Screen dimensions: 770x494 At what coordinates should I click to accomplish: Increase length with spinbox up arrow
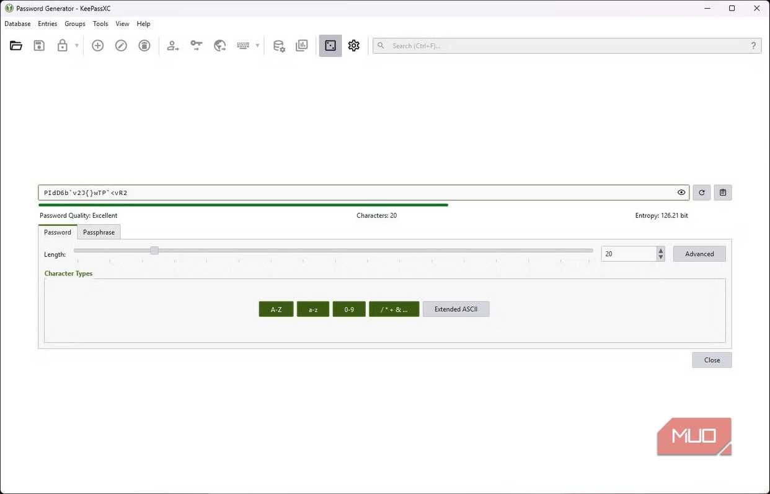pos(661,251)
